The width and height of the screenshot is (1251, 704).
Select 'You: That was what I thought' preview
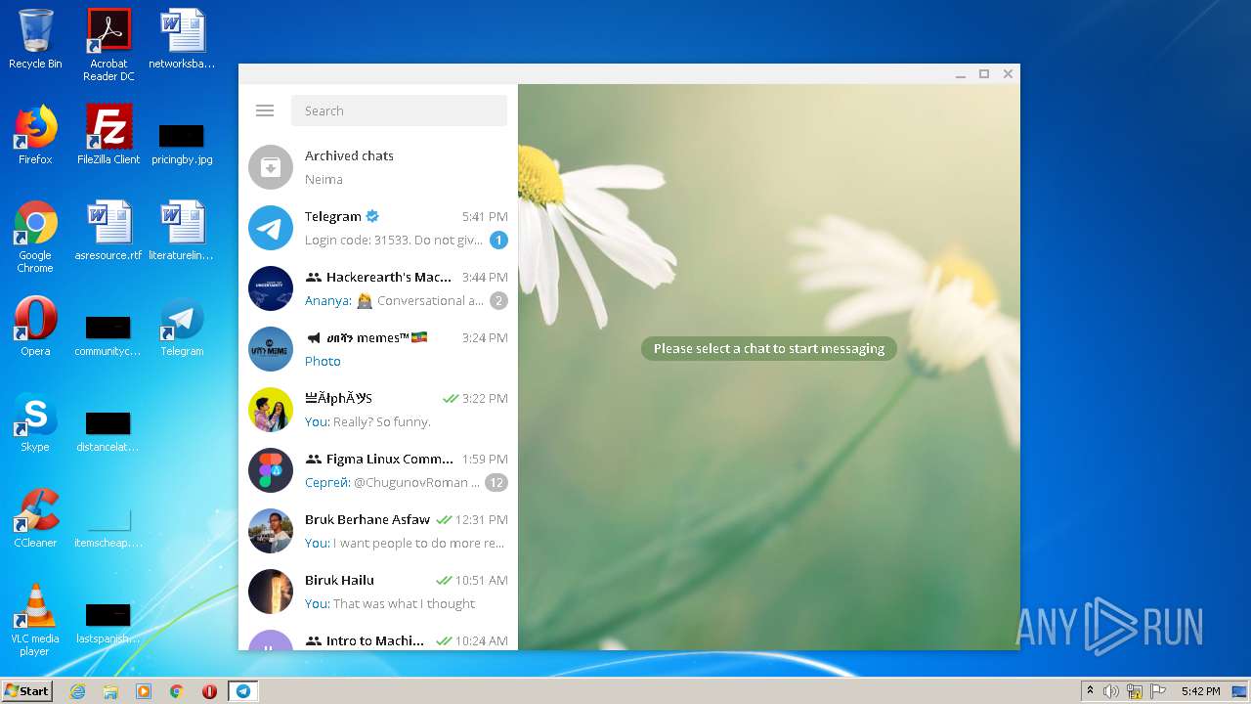click(x=390, y=603)
